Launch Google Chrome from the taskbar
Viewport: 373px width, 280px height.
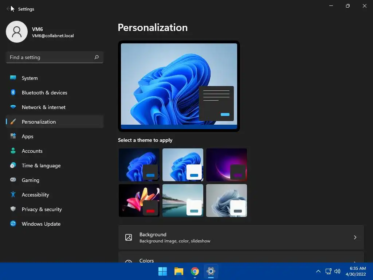[x=195, y=271]
